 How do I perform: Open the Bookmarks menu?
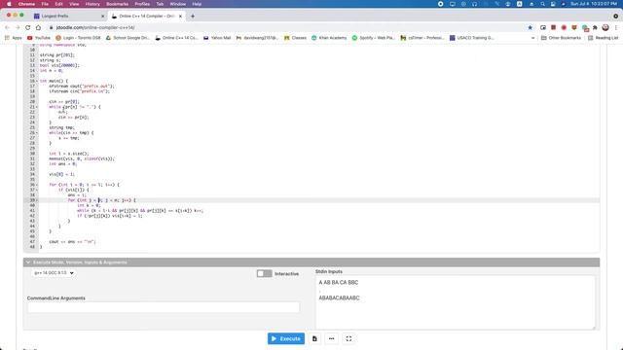point(117,4)
